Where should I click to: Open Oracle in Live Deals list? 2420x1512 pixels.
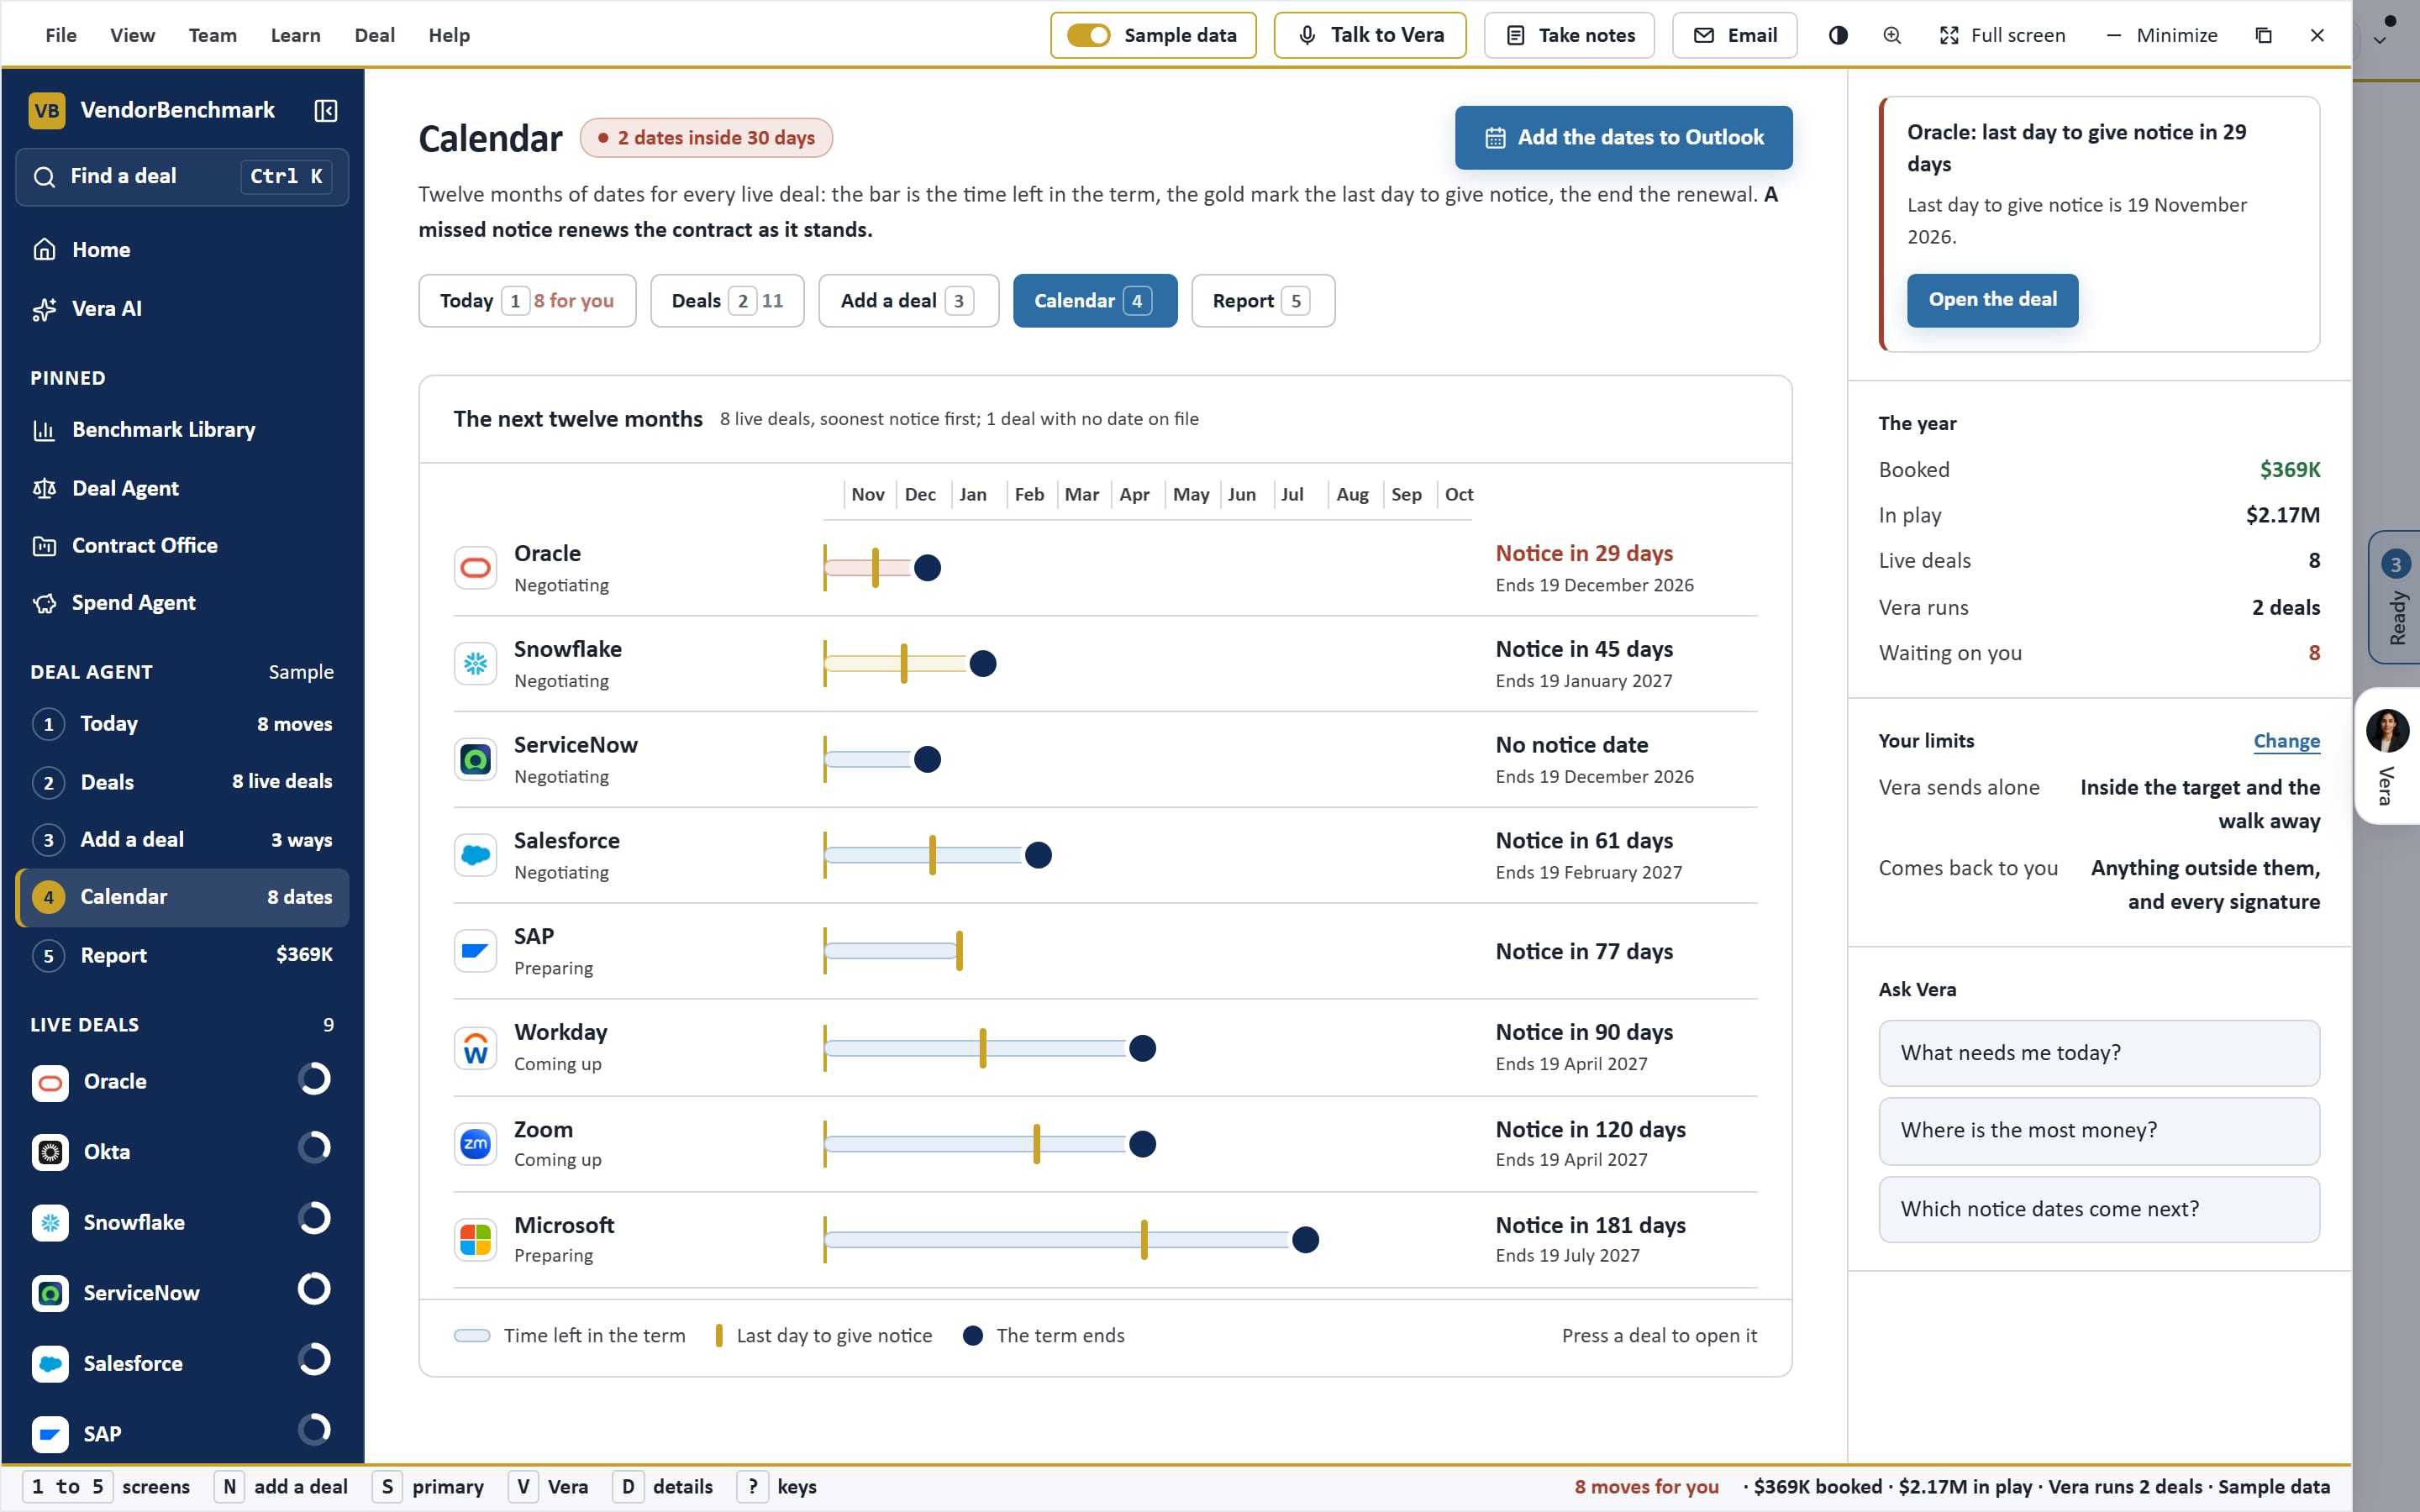(x=182, y=1082)
